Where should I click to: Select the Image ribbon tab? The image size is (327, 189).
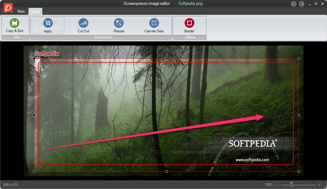[x=35, y=11]
